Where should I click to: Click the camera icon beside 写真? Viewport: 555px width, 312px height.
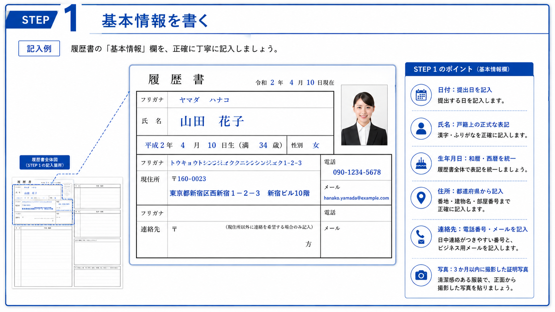pyautogui.click(x=421, y=275)
